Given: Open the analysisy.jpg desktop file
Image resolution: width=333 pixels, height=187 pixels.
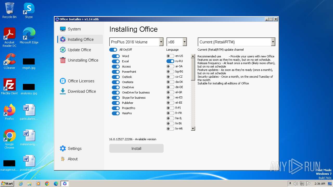Looking at the screenshot, I should click(29, 89).
